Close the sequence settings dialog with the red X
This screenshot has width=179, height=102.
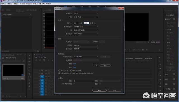[121, 8]
